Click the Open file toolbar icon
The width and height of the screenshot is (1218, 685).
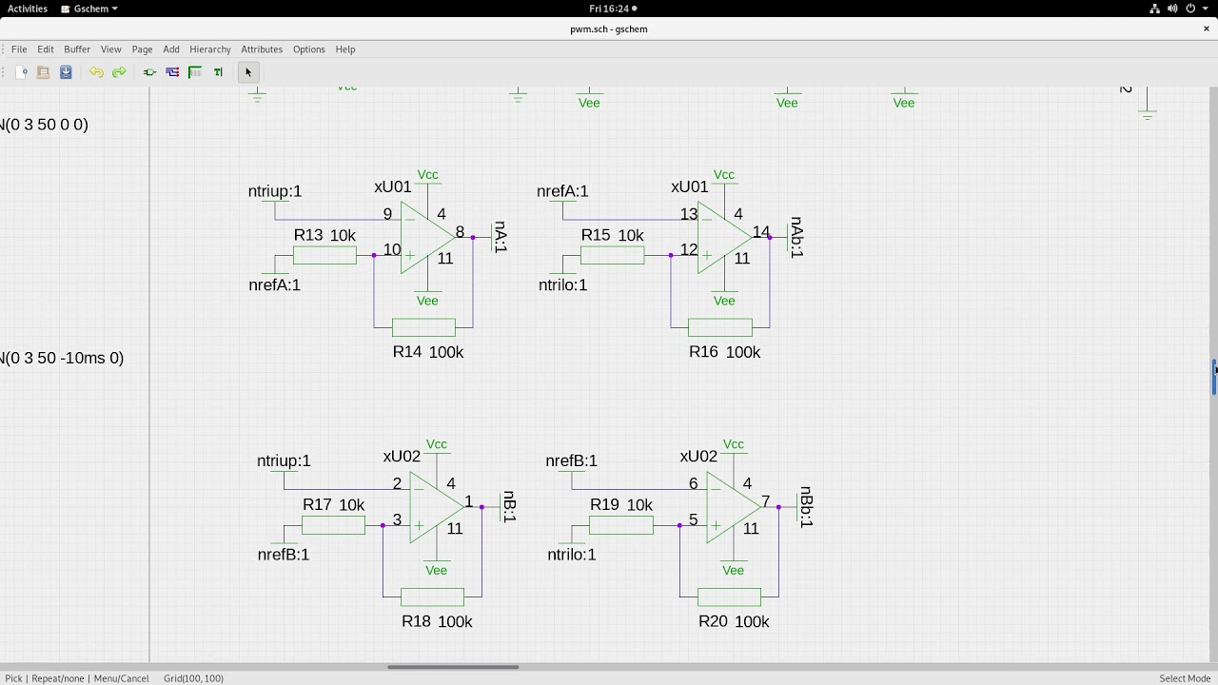[43, 72]
